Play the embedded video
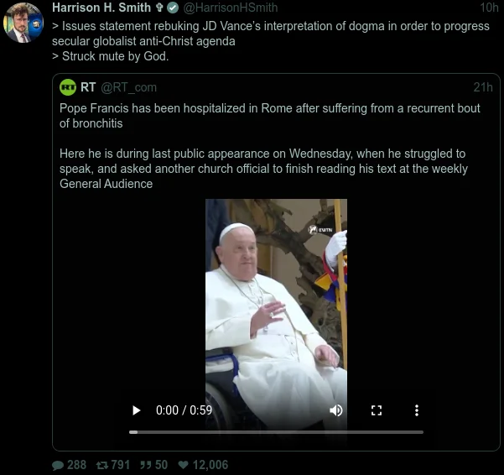504x475 pixels. point(137,410)
